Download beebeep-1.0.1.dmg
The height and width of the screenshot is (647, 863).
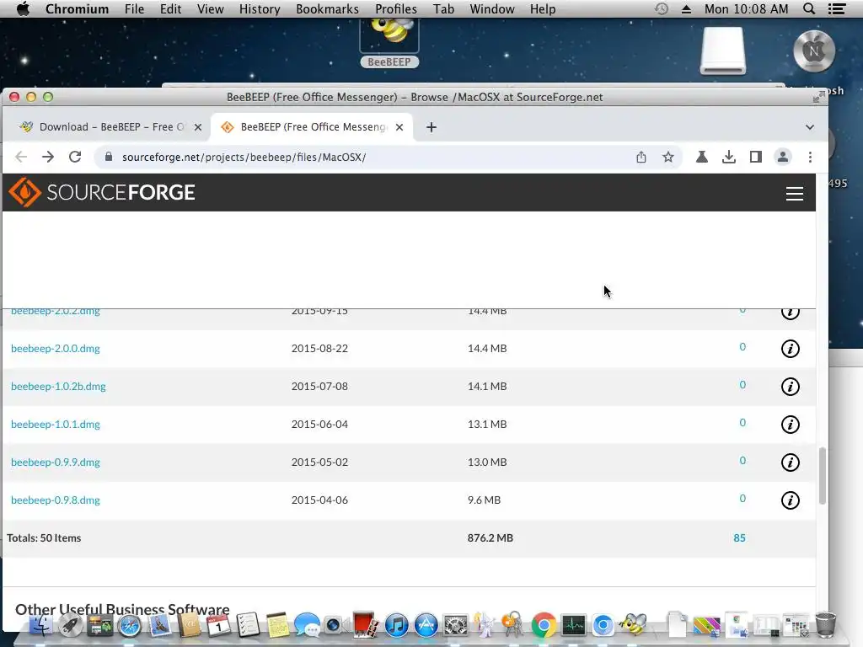pos(55,425)
